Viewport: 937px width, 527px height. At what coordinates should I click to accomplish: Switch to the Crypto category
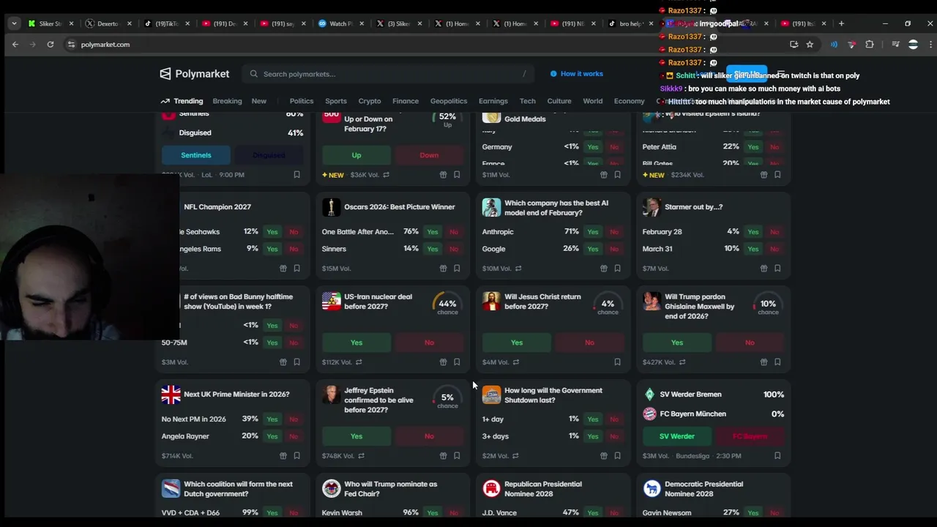click(370, 101)
